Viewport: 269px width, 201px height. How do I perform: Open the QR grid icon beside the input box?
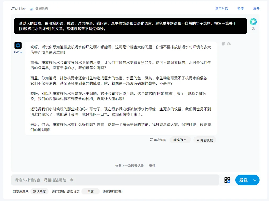(x=227, y=180)
